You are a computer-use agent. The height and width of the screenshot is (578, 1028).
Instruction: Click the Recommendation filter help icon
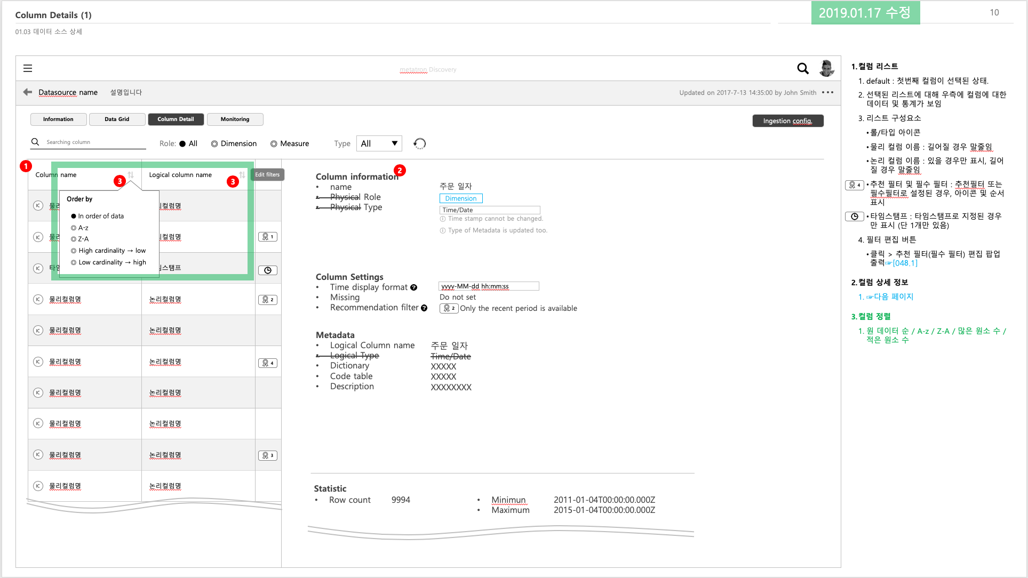tap(424, 308)
